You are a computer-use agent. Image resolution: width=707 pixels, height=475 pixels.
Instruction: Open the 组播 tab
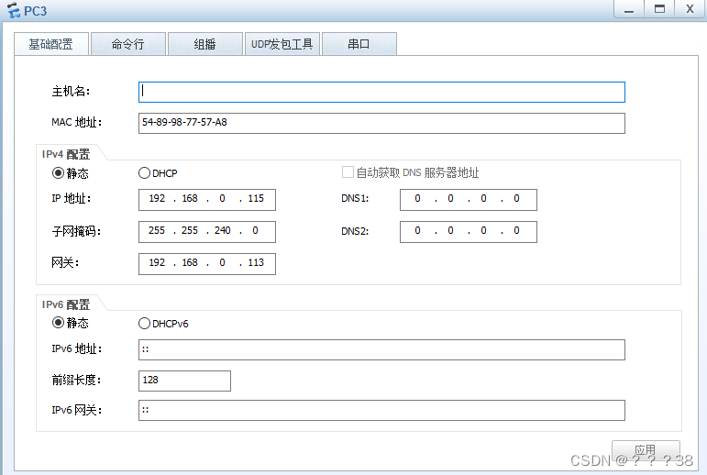(205, 44)
